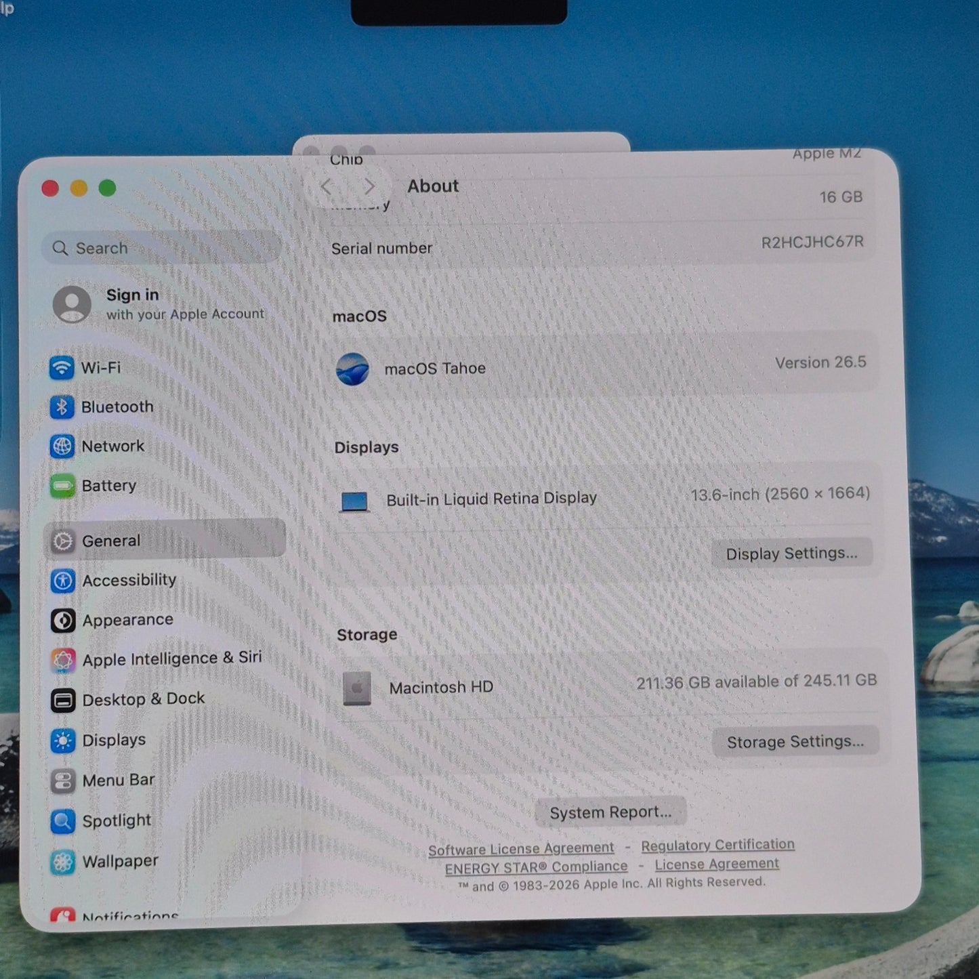Click the Apple M2 chip value
The width and height of the screenshot is (979, 979).
827,154
